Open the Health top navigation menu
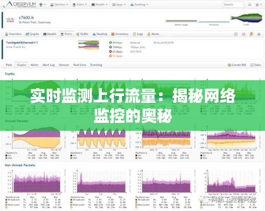 99,5
